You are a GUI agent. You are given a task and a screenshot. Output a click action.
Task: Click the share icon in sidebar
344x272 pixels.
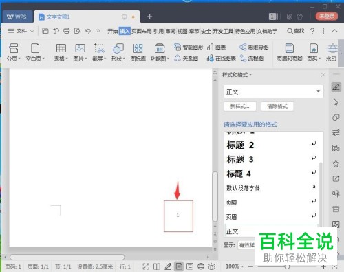coord(336,178)
